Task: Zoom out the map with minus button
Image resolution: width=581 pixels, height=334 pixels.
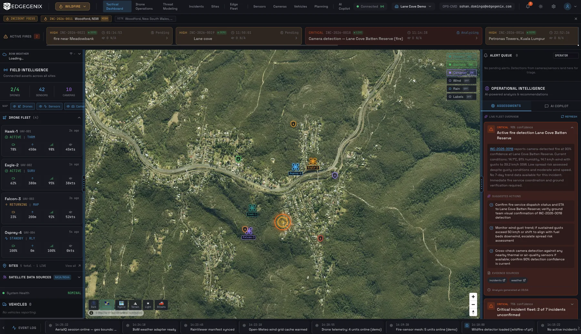Action: 473,305
